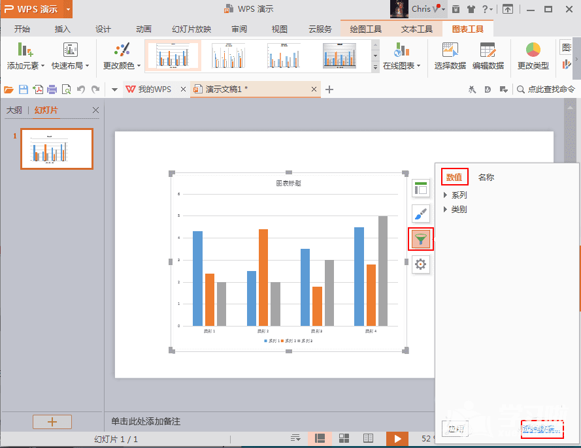Screen dimensions: 581x448
Task: Click the undo arrow icon
Action: tap(81, 89)
